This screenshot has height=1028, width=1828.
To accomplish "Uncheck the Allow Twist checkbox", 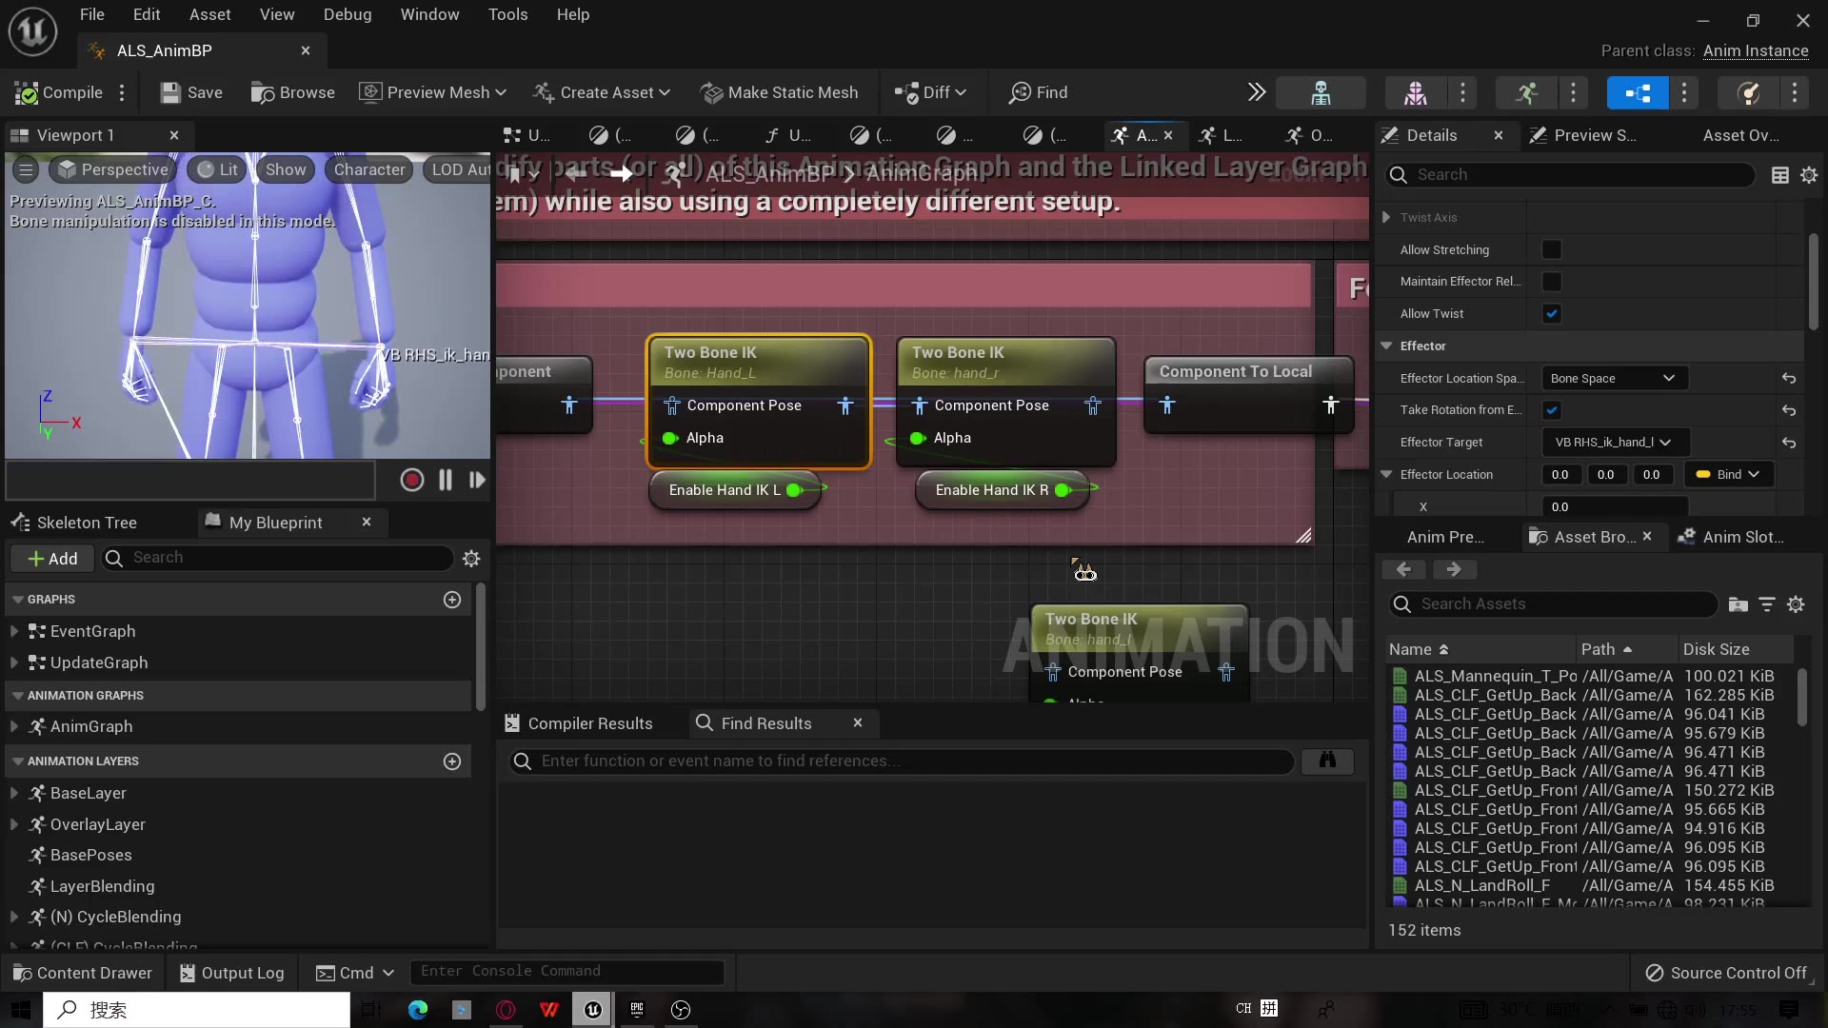I will [1552, 313].
